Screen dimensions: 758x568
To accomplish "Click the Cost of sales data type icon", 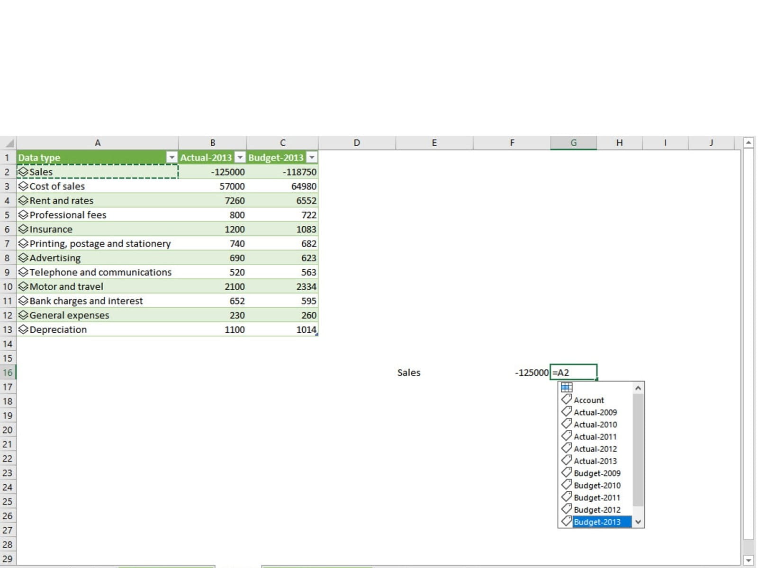I will point(23,186).
